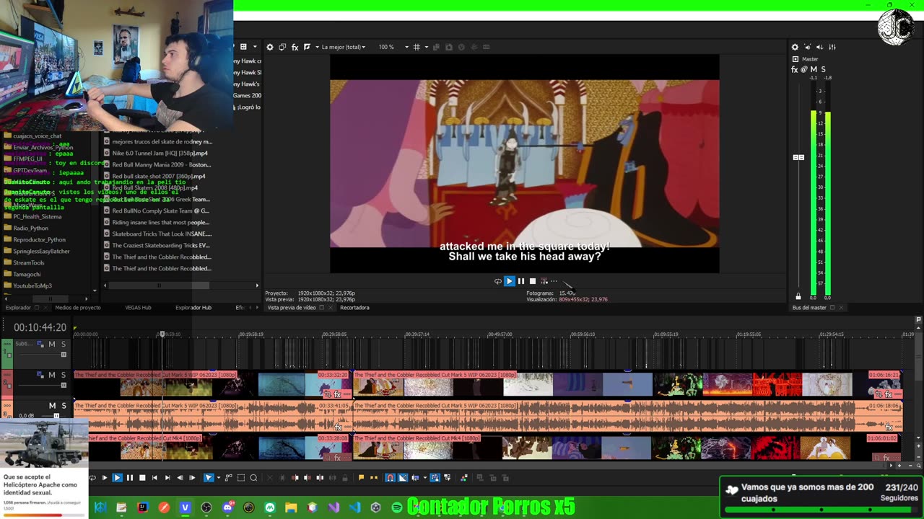Click the Master bus automation settings icon
924x519 pixels.
tap(804, 69)
